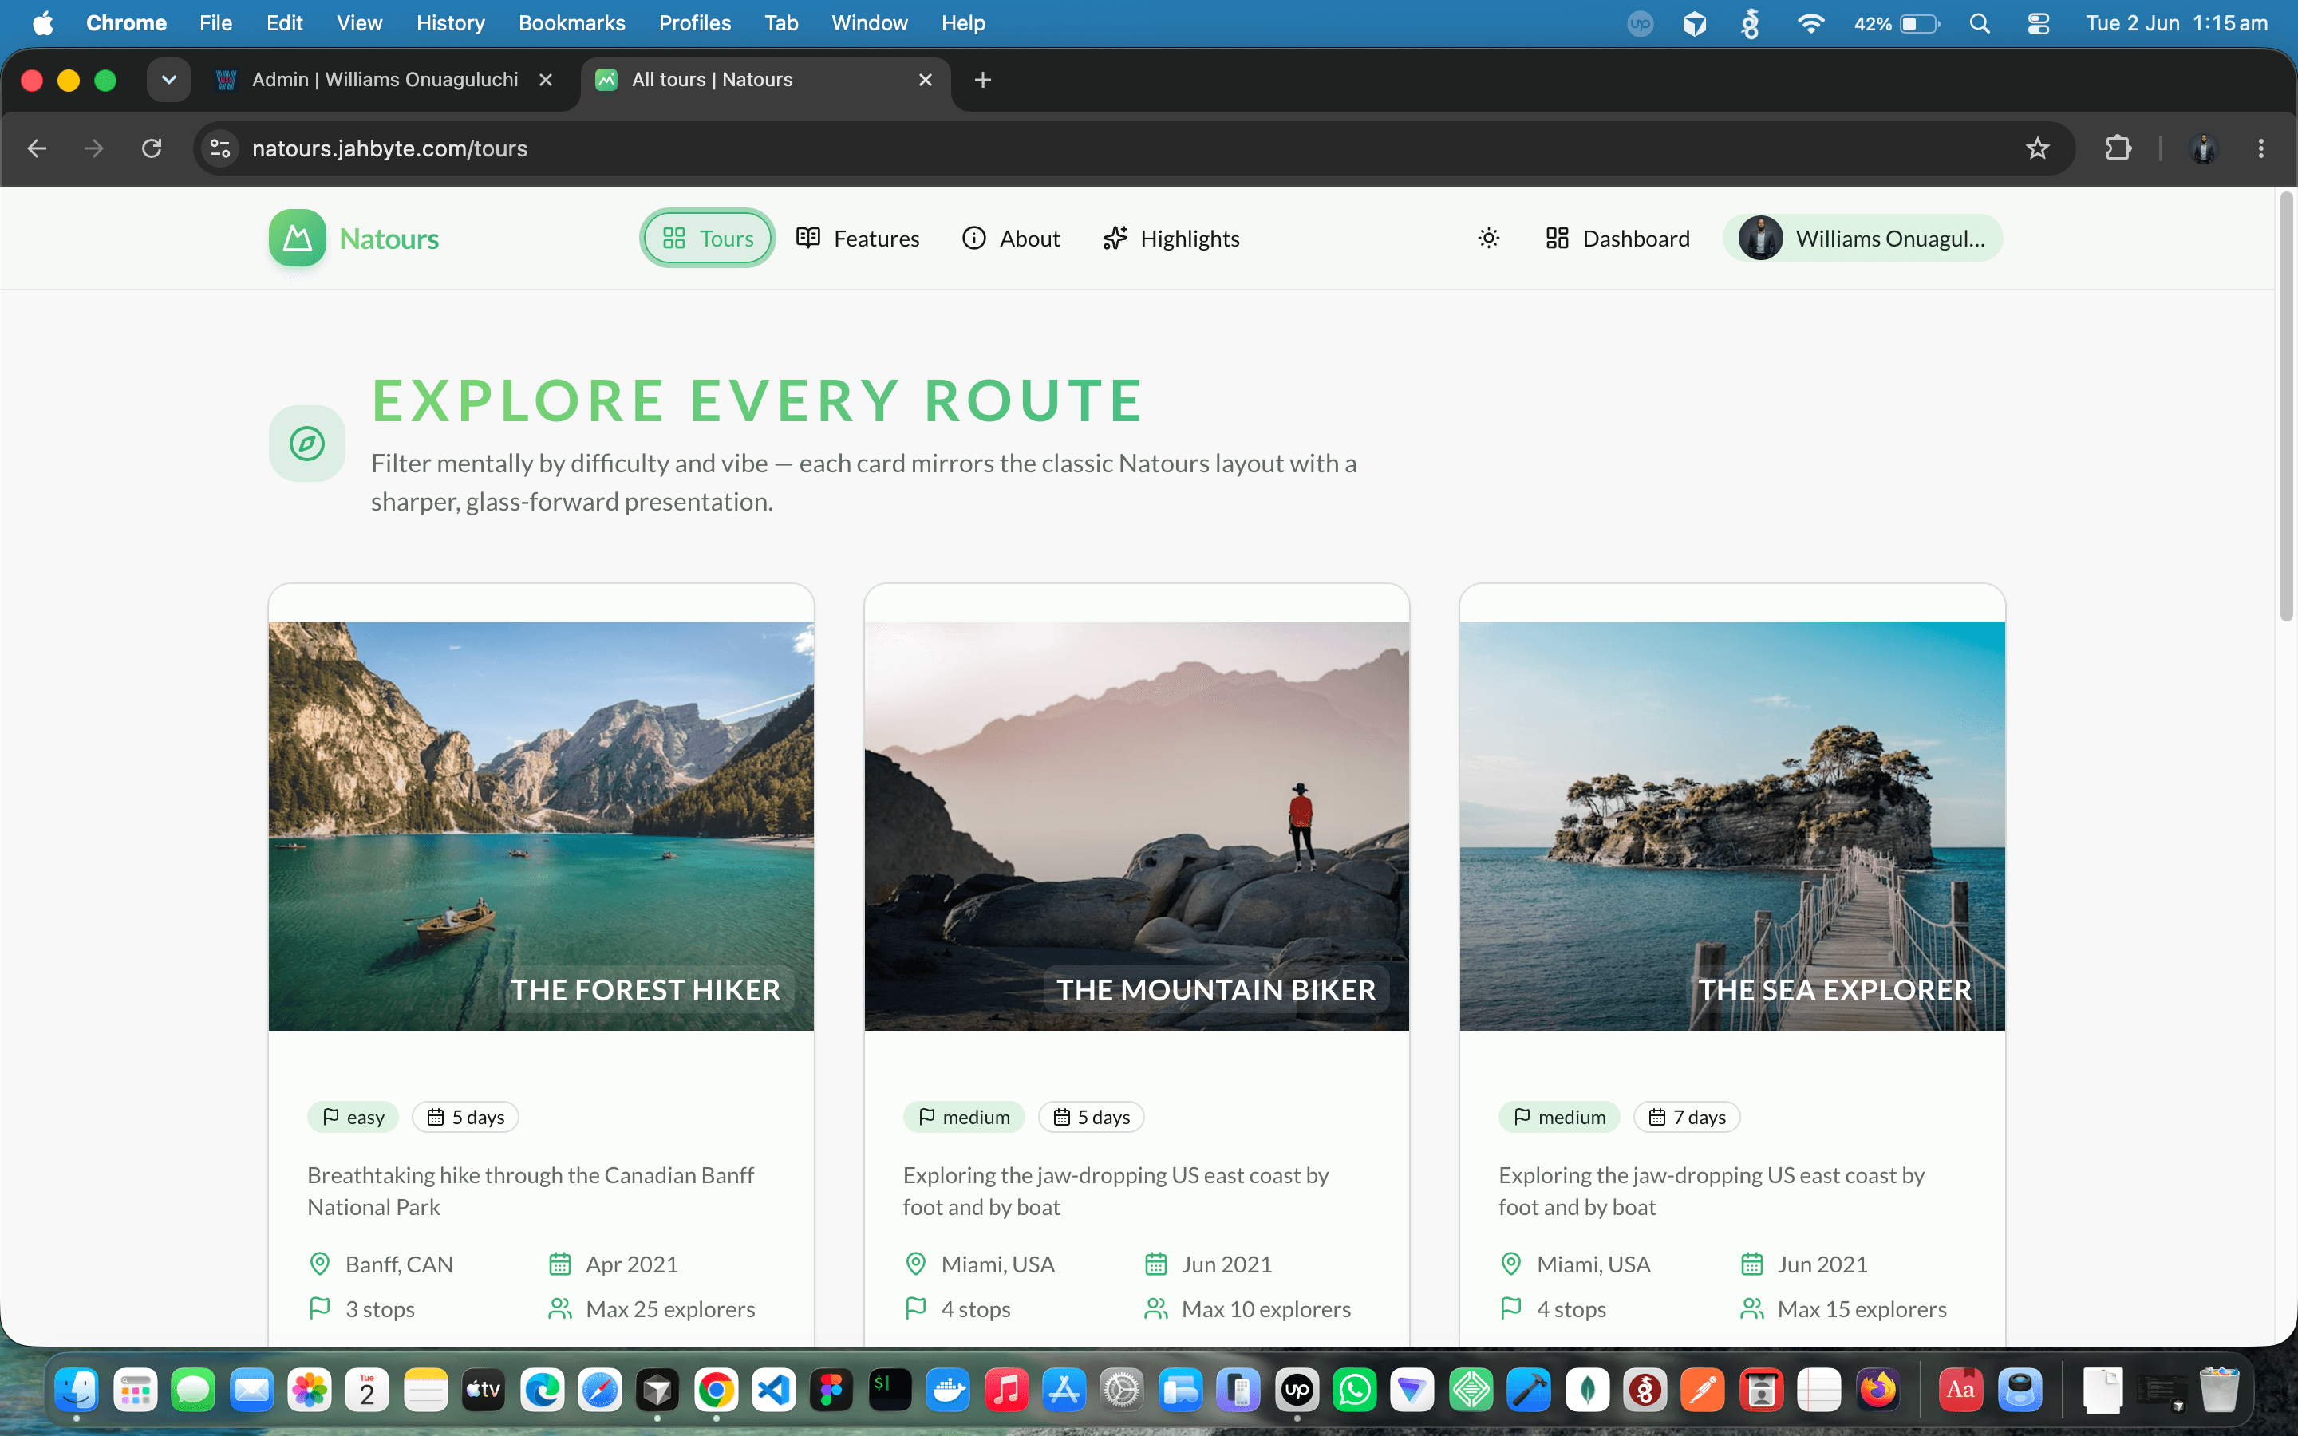Toggle the light/dark theme sun icon
The image size is (2298, 1436).
point(1488,239)
